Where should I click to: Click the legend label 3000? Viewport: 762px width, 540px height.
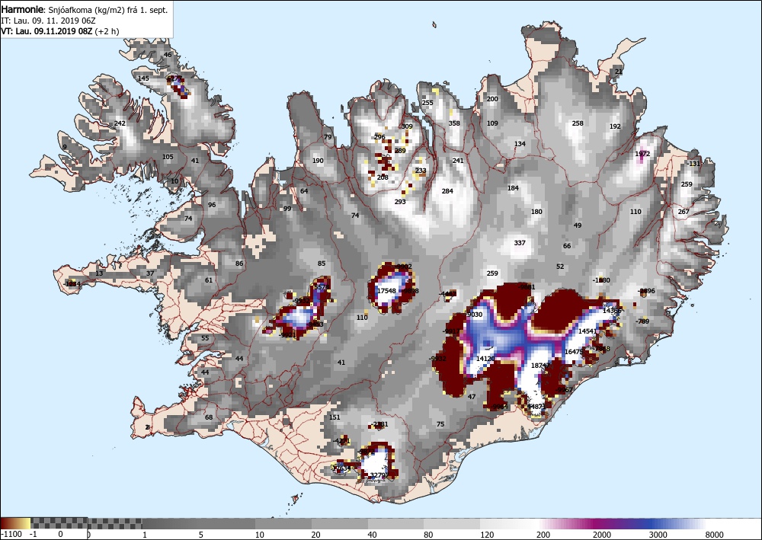(x=658, y=535)
